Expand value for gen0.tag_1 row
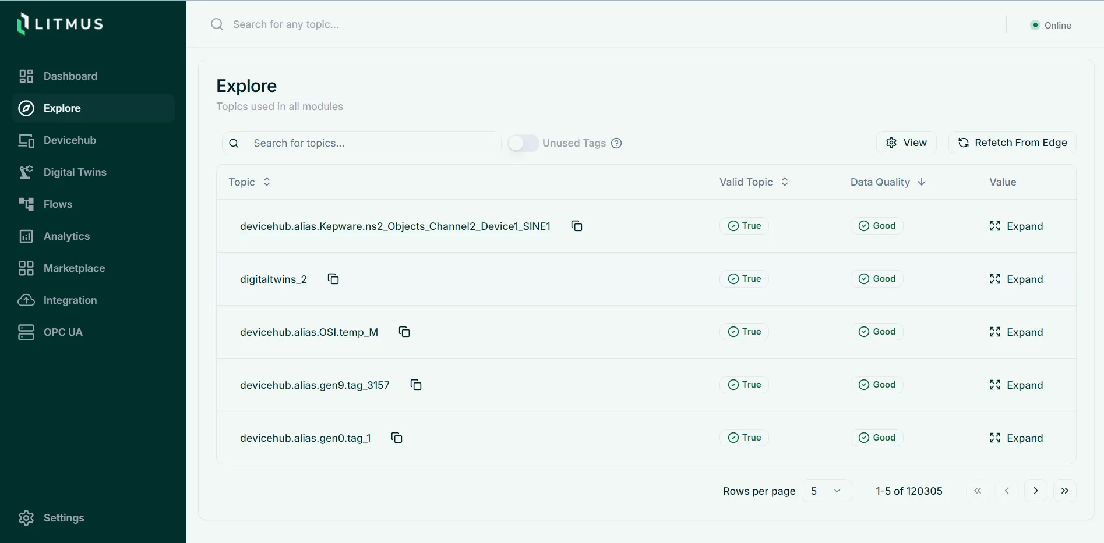 coord(1016,438)
